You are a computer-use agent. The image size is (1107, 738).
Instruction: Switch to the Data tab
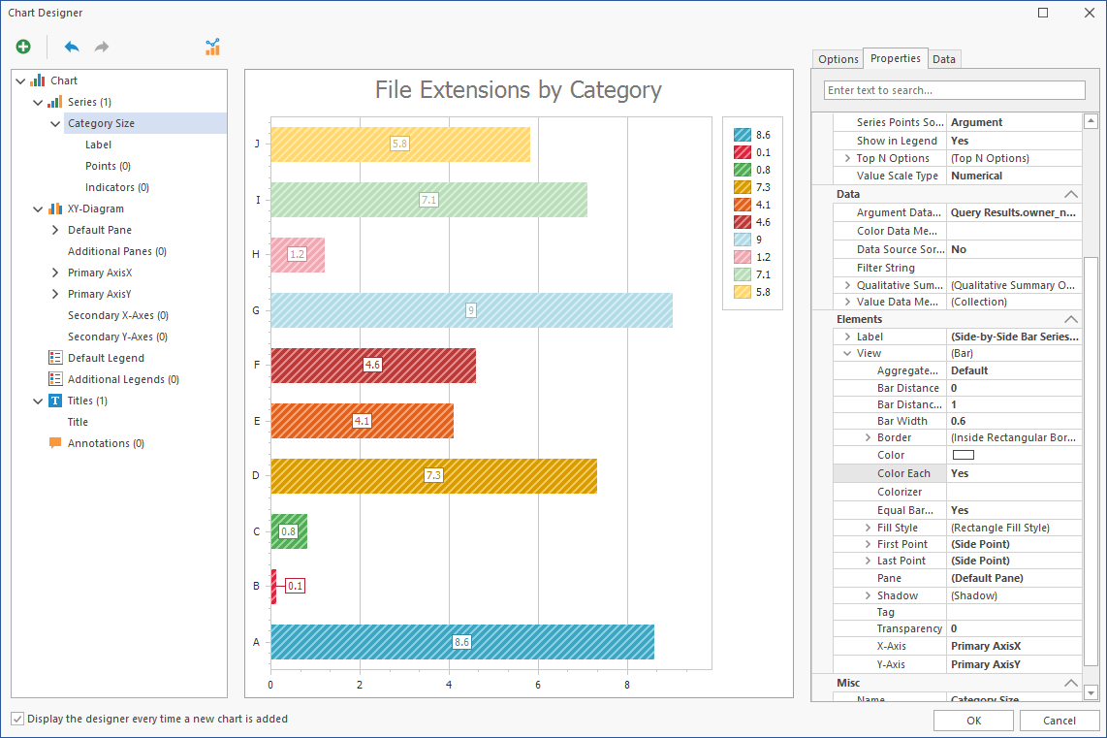943,59
